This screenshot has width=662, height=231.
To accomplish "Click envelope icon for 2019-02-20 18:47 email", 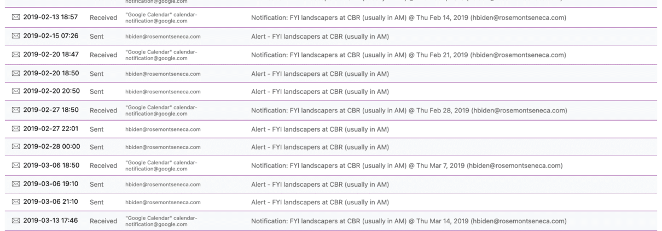I will pos(15,55).
